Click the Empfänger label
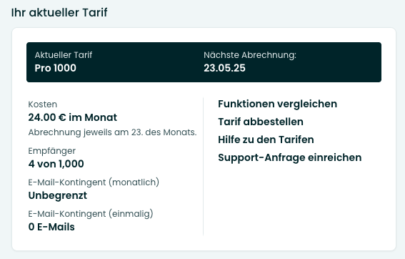This screenshot has height=259, width=405. point(51,151)
